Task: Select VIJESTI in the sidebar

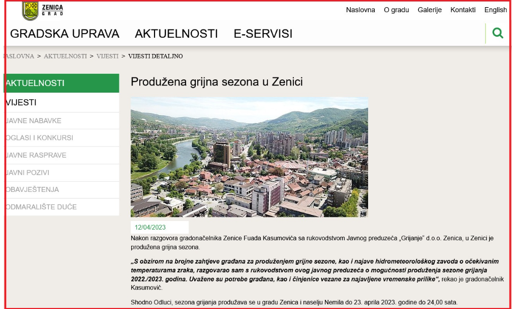Action: [x=61, y=102]
